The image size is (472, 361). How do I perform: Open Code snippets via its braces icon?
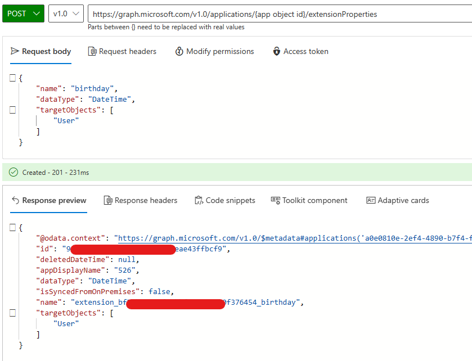point(199,200)
